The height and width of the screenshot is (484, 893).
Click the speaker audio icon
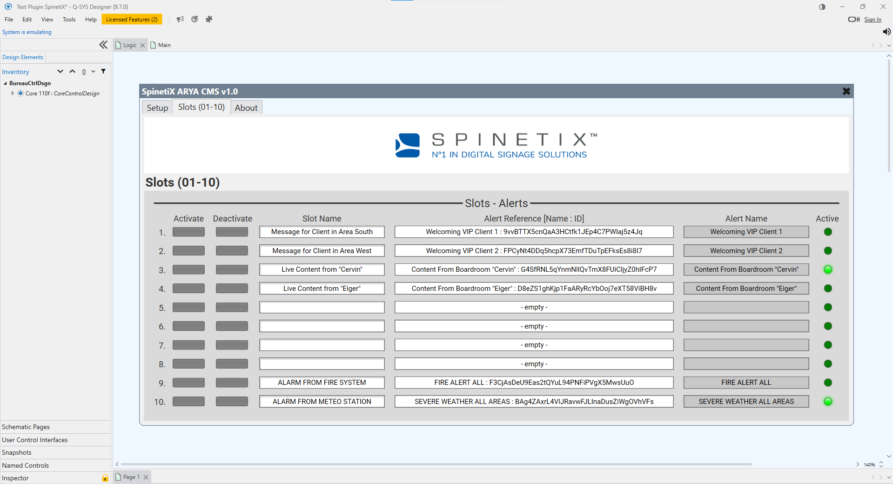pos(886,32)
